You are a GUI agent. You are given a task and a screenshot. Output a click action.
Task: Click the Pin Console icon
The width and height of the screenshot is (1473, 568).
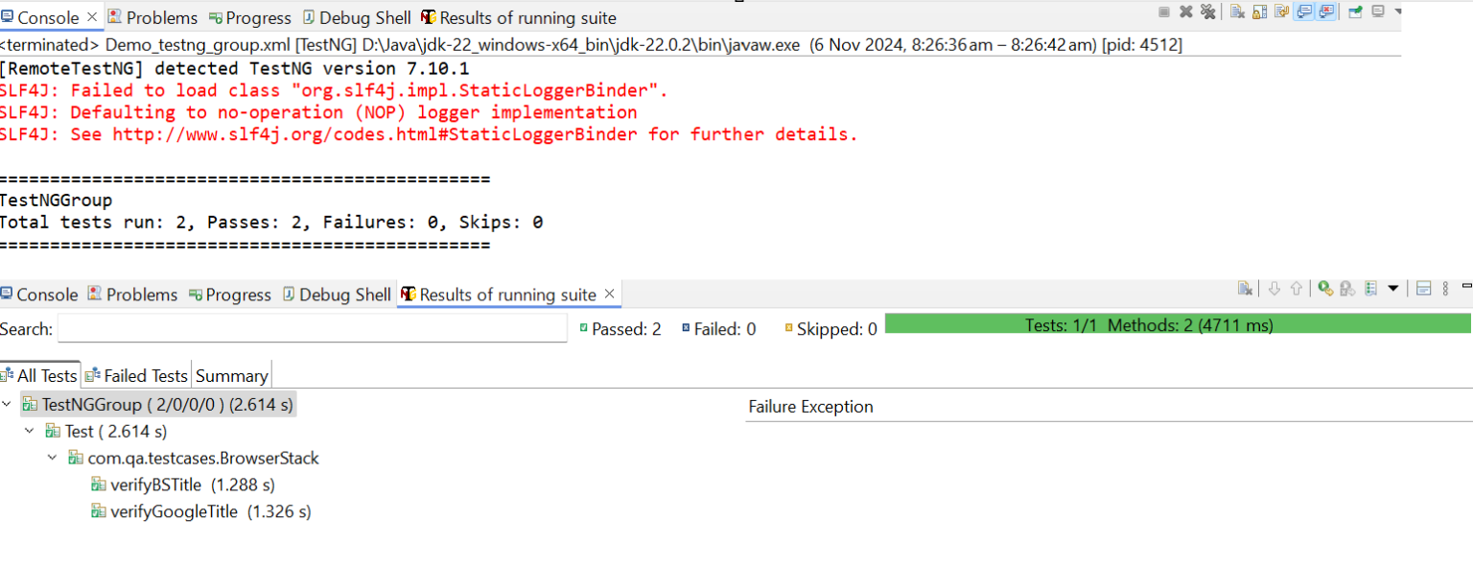point(1354,12)
